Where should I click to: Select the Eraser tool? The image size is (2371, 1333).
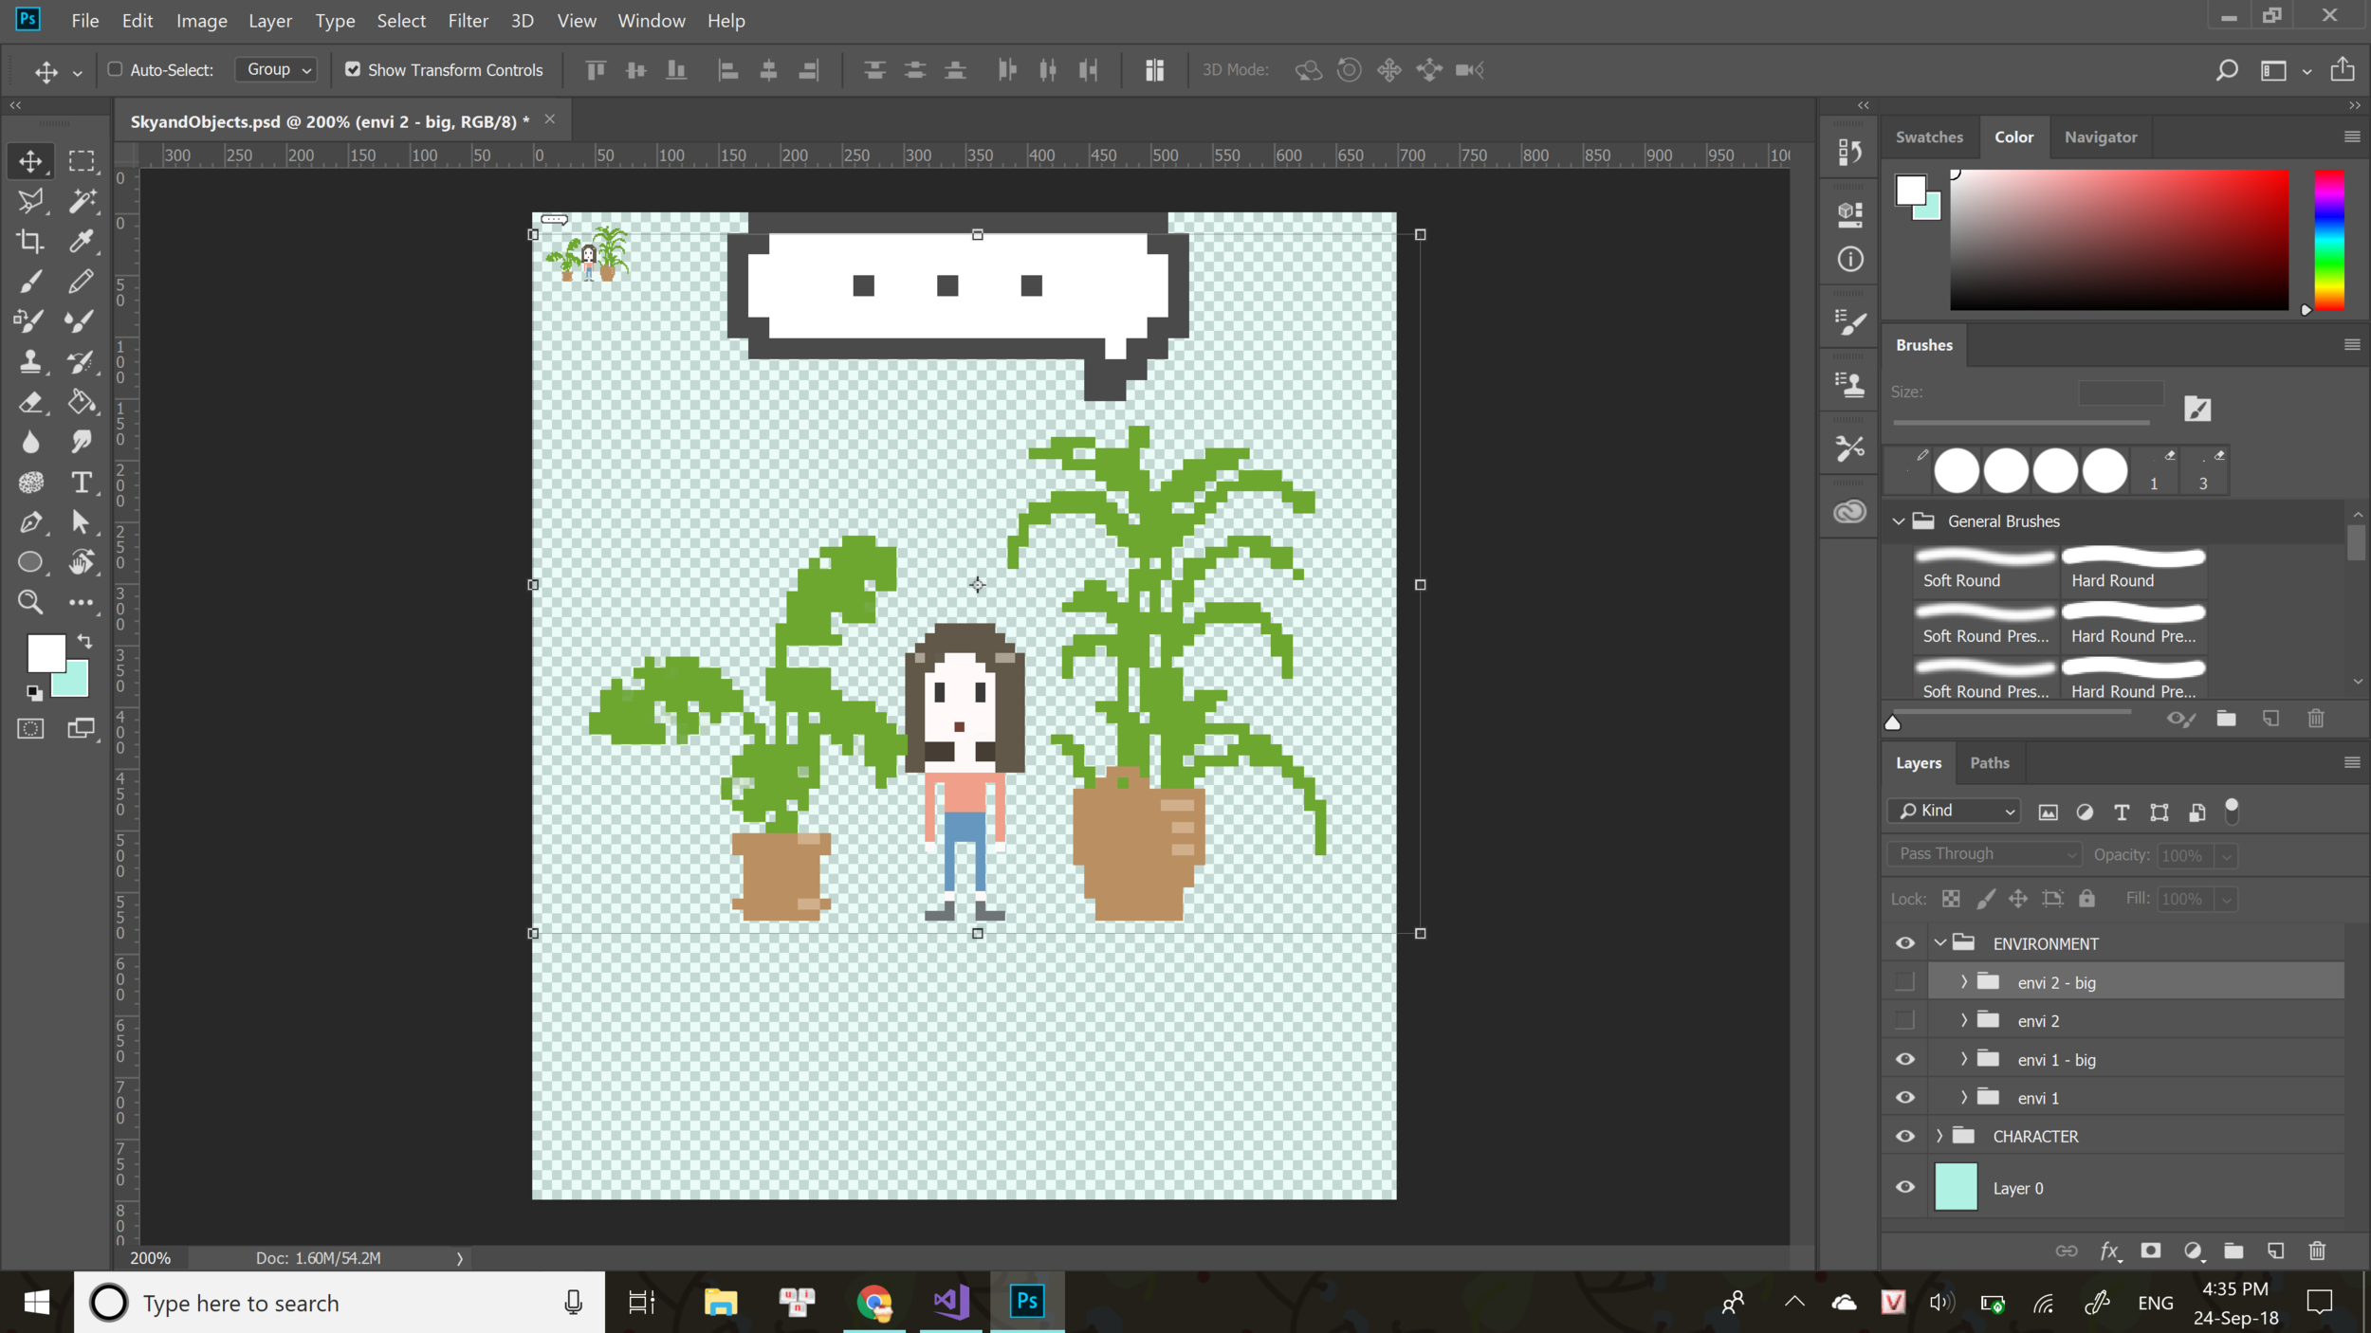point(31,402)
